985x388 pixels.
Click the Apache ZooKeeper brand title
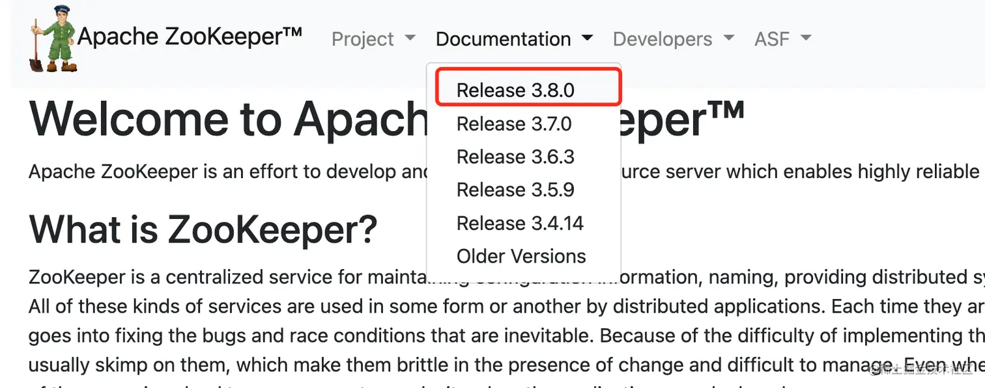pos(190,36)
